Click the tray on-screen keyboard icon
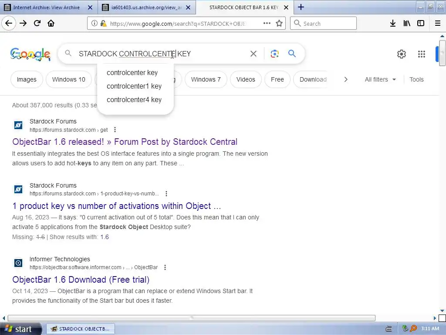 pyautogui.click(x=389, y=329)
